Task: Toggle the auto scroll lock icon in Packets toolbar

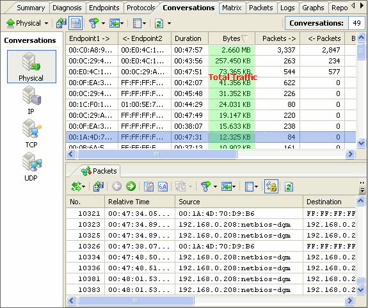Action: click(271, 186)
